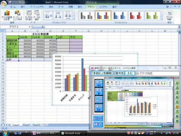Switch to the Sheet2 tab
This screenshot has height=136, width=181.
(26, 125)
